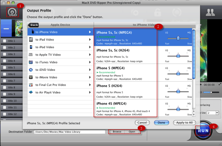Expand the to Air Playit Video arrow
222x146 pixels.
click(90, 92)
